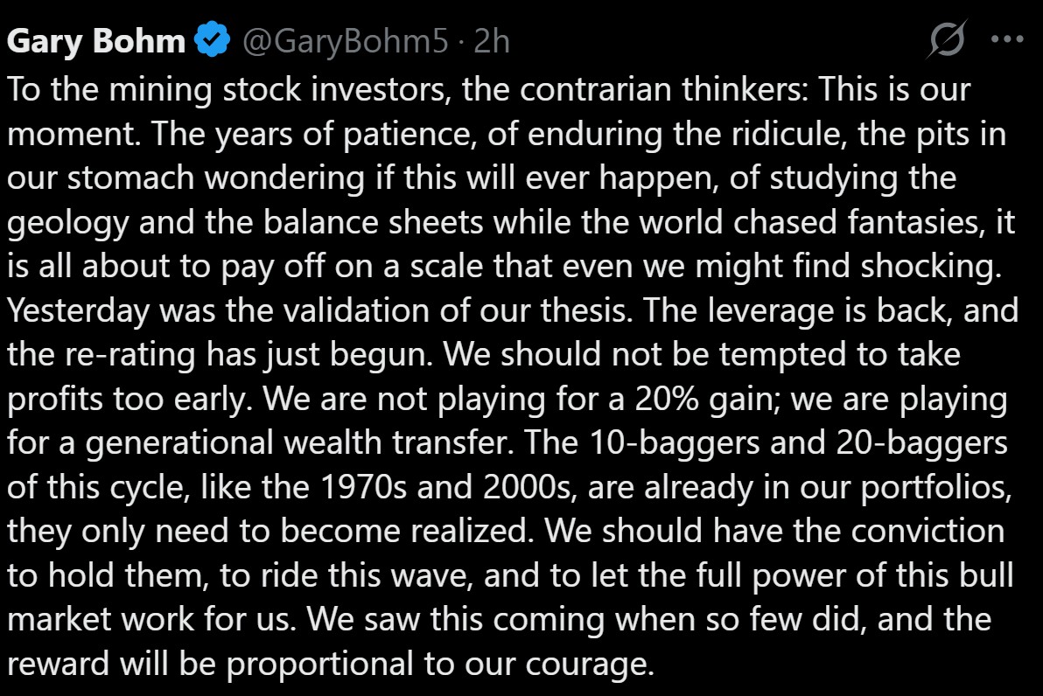Image resolution: width=1043 pixels, height=696 pixels.
Task: Open the three-dot More options menu
Action: click(x=1006, y=39)
